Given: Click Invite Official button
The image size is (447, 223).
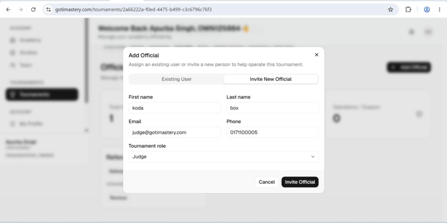Looking at the screenshot, I should tap(300, 182).
